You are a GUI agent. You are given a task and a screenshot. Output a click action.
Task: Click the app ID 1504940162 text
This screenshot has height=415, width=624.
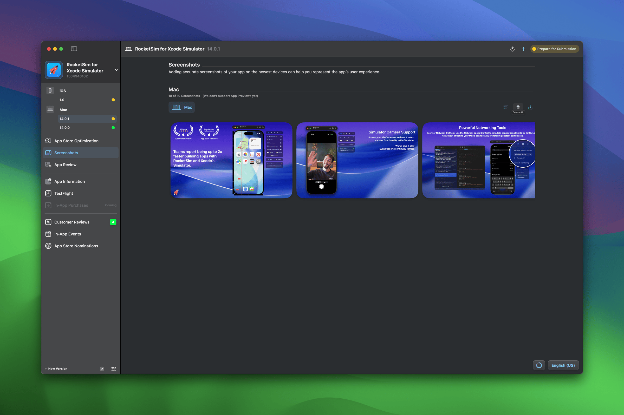pyautogui.click(x=77, y=76)
